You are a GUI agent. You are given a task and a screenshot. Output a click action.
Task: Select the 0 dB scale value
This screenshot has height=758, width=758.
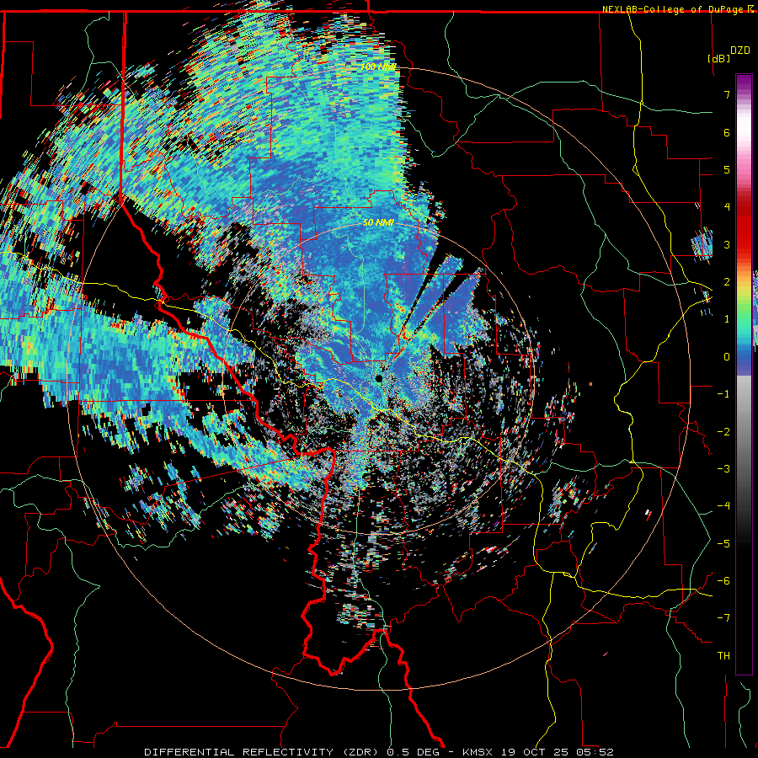point(727,357)
